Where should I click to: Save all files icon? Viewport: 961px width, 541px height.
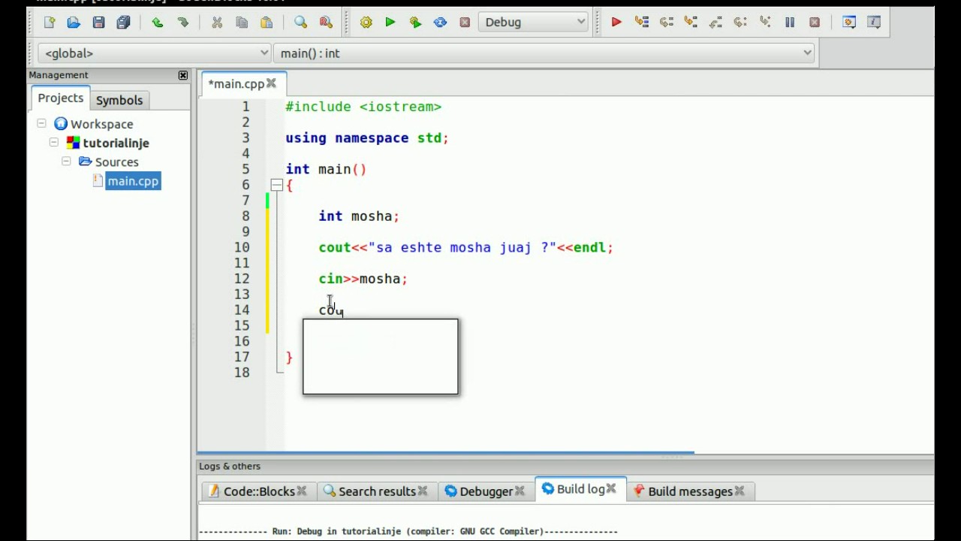click(x=124, y=23)
